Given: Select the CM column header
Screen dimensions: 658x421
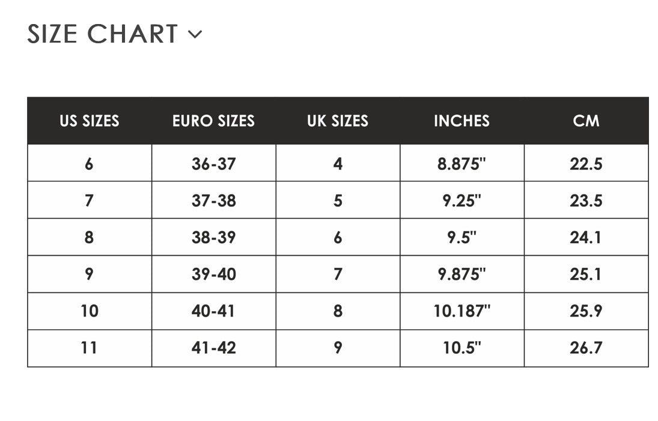Looking at the screenshot, I should [586, 121].
